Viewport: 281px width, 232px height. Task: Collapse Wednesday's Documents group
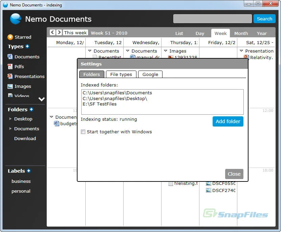128,51
